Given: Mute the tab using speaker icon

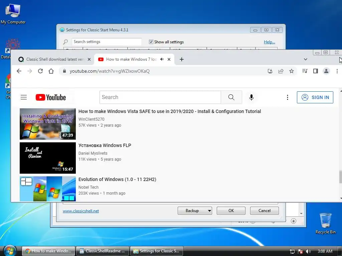Looking at the screenshot, I should (x=162, y=59).
